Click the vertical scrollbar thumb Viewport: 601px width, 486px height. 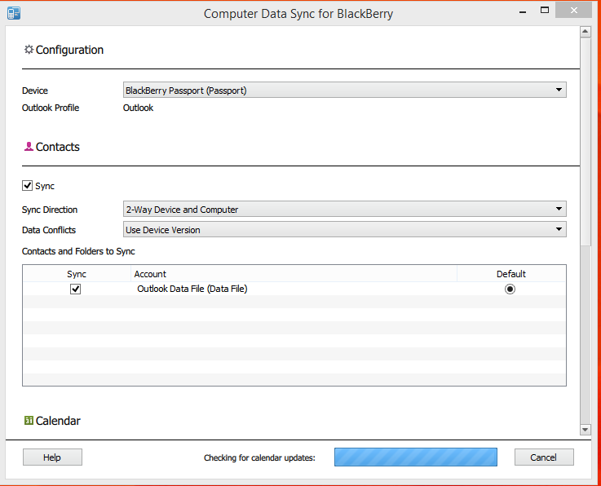pos(586,141)
